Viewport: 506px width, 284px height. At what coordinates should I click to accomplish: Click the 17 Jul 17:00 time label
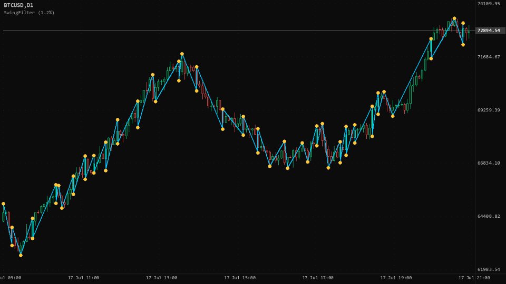click(x=318, y=278)
